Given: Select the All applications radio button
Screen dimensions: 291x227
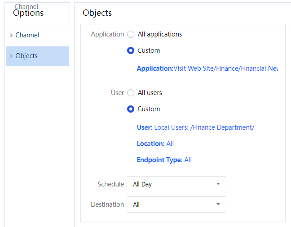Looking at the screenshot, I should tap(131, 34).
